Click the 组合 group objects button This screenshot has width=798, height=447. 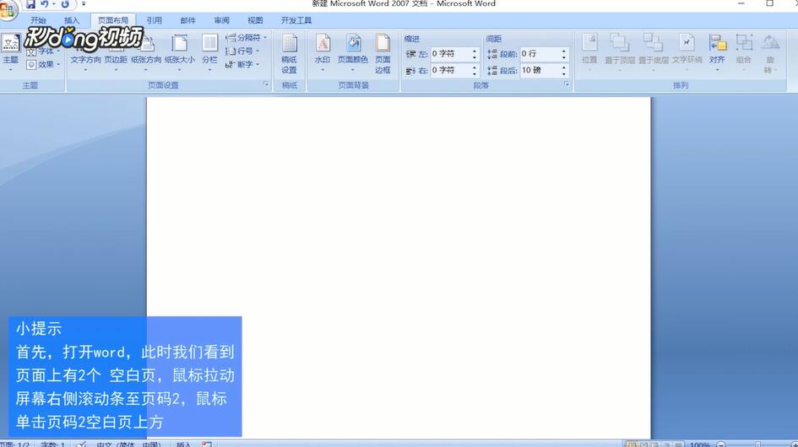click(x=744, y=53)
